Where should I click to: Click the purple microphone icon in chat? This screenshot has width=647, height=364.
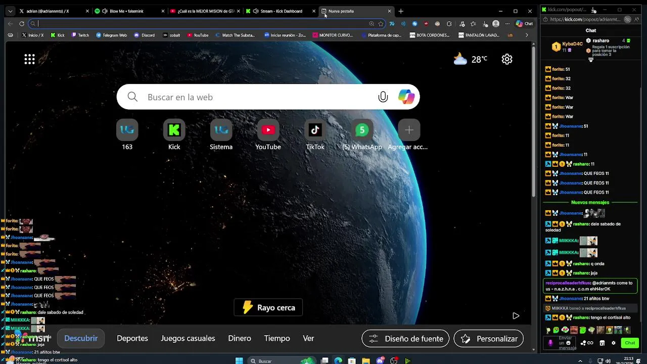tap(550, 343)
